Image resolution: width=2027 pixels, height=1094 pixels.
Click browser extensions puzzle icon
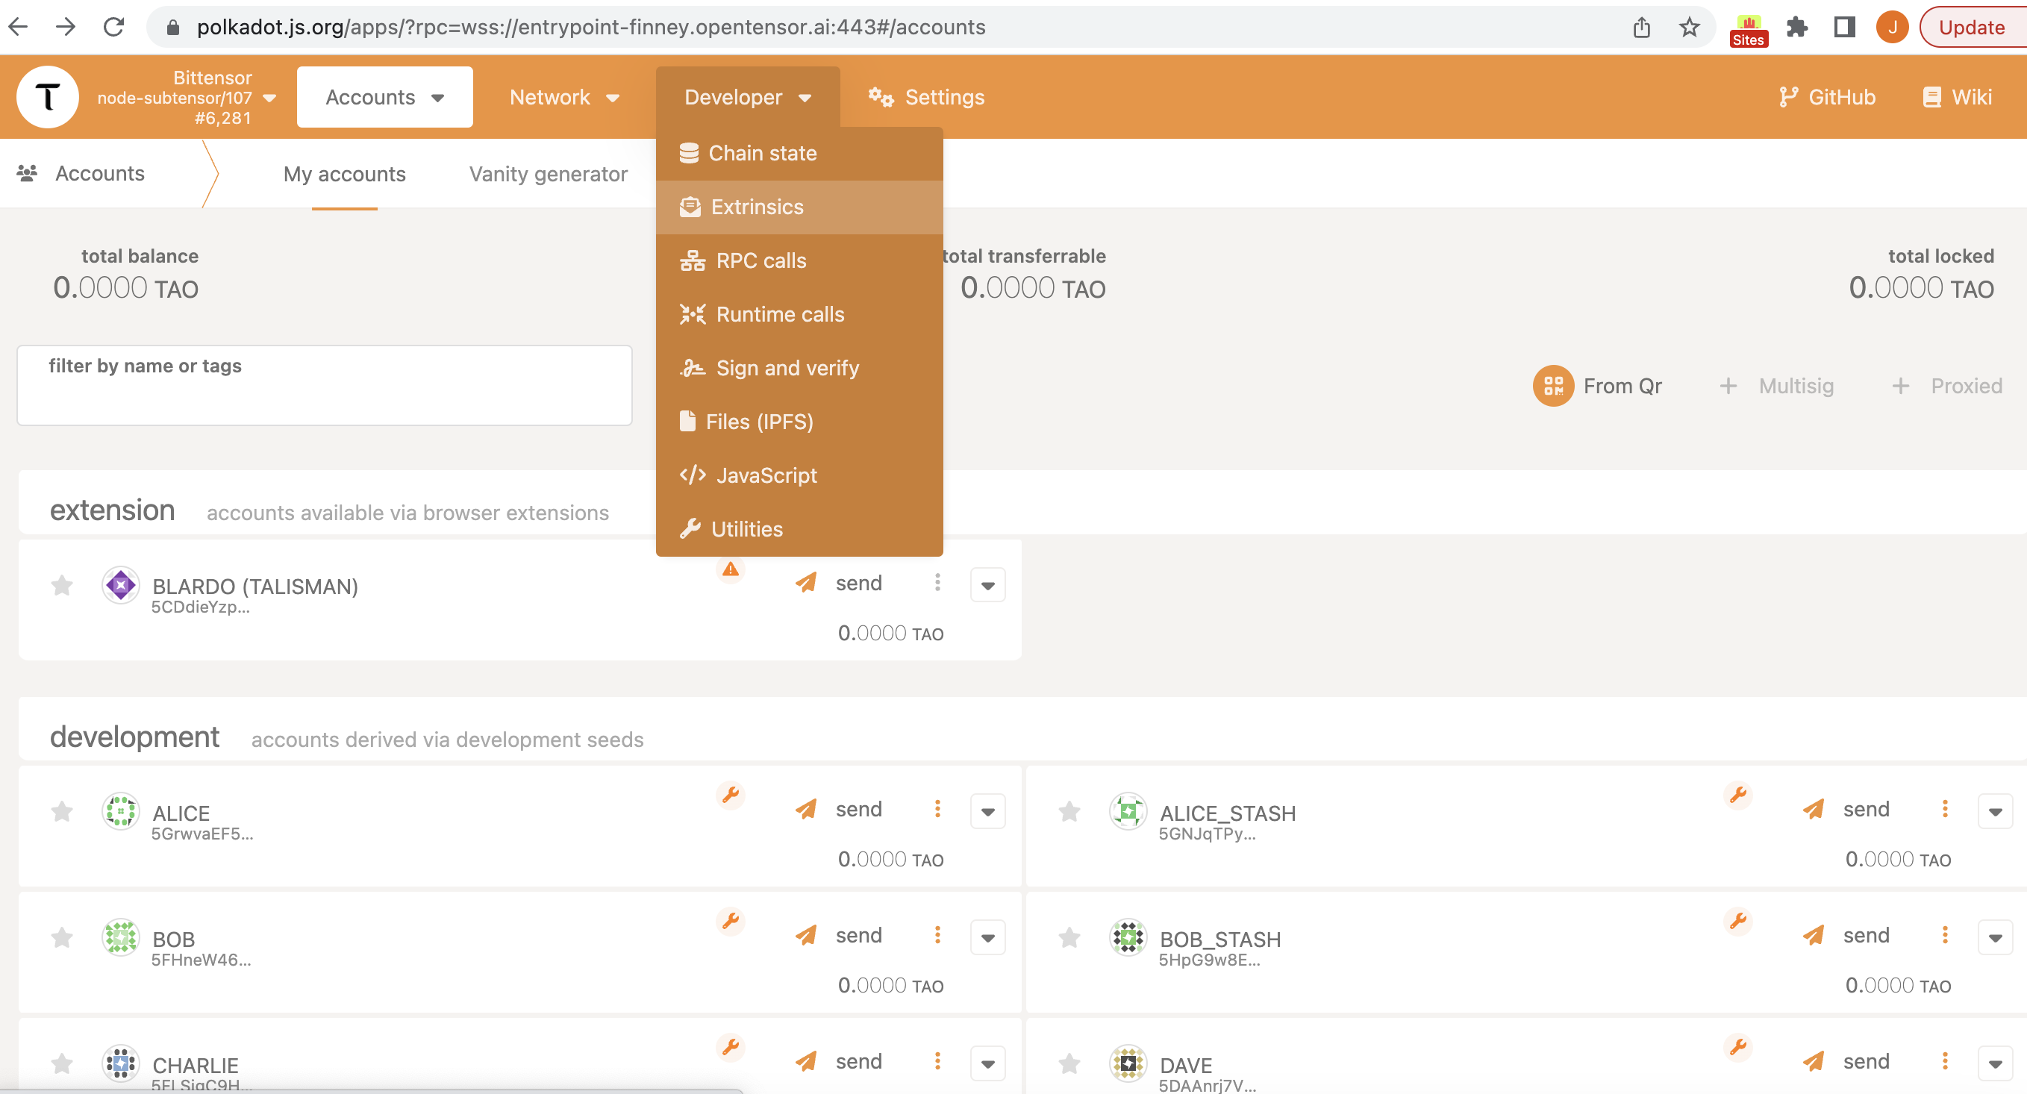1796,28
